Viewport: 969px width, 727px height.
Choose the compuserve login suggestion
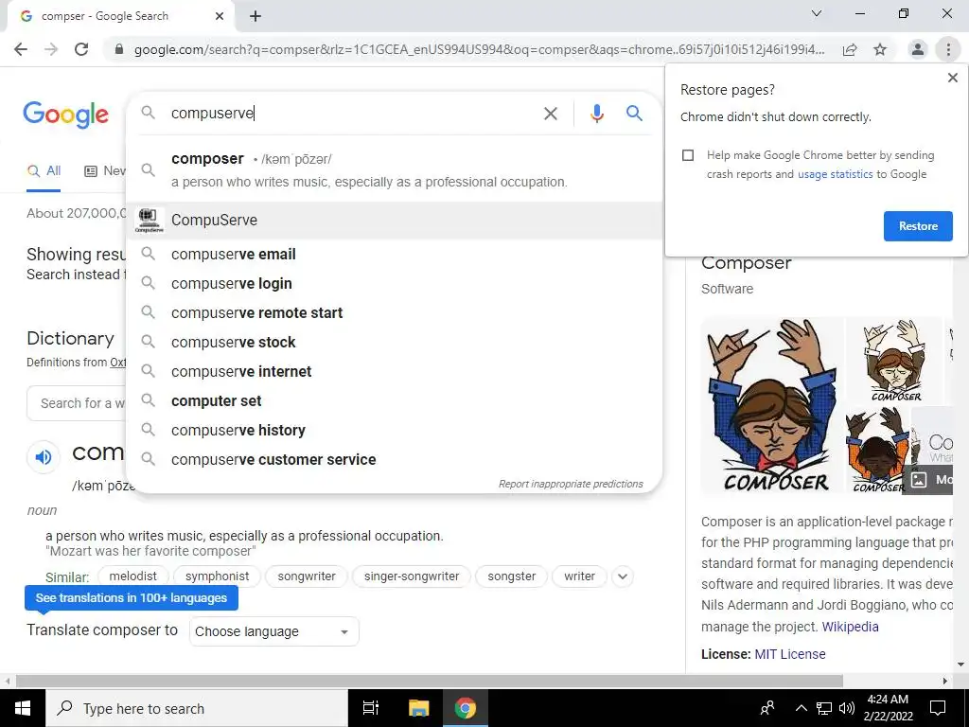pyautogui.click(x=394, y=284)
